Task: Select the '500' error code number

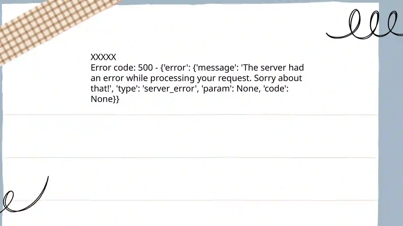Action: (145, 68)
